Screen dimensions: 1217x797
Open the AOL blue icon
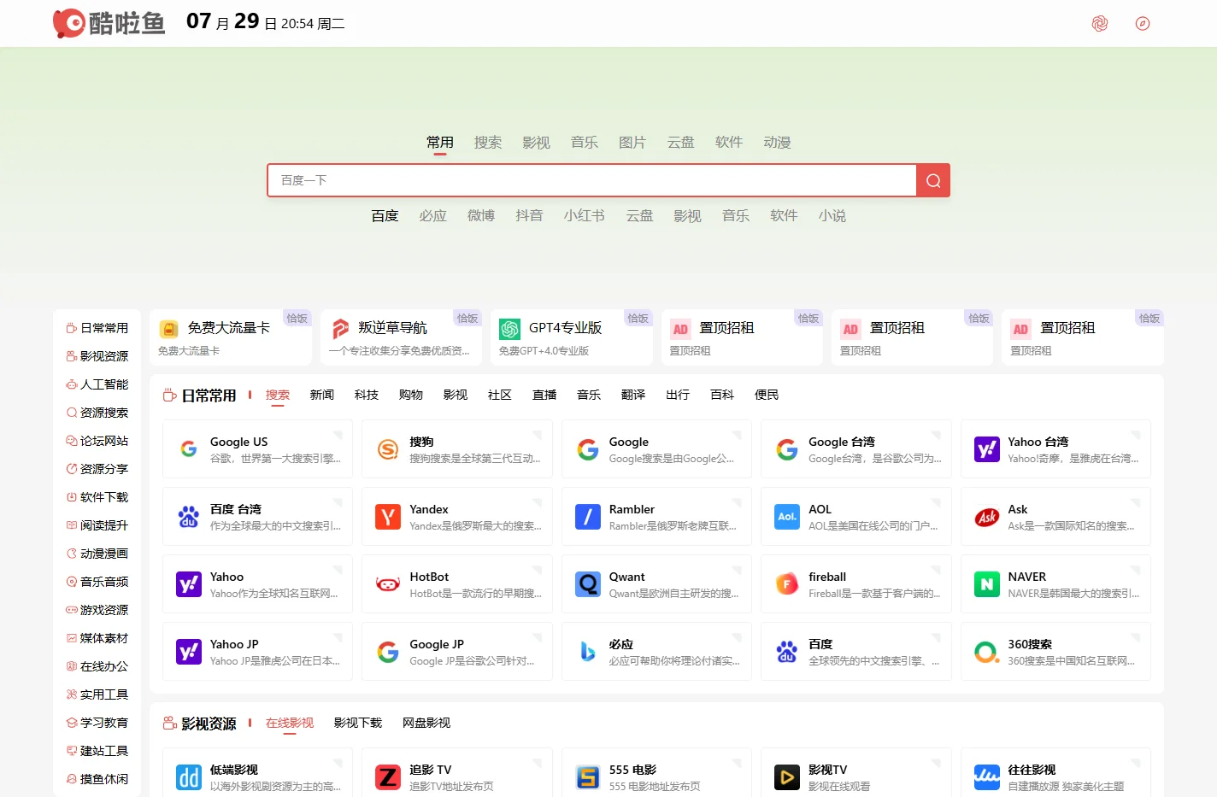tap(787, 517)
